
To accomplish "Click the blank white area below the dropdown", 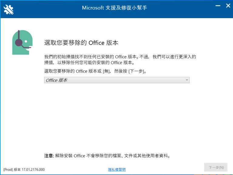I will point(116,118).
